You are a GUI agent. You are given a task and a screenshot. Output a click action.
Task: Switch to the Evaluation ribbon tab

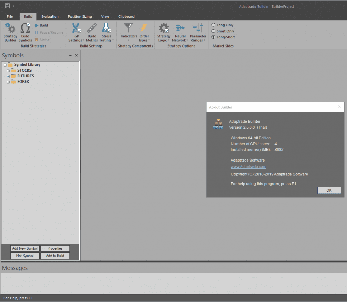pos(50,17)
